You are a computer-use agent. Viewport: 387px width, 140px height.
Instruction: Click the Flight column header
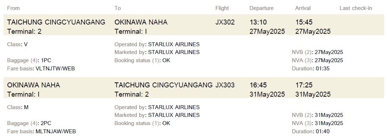coord(222,8)
